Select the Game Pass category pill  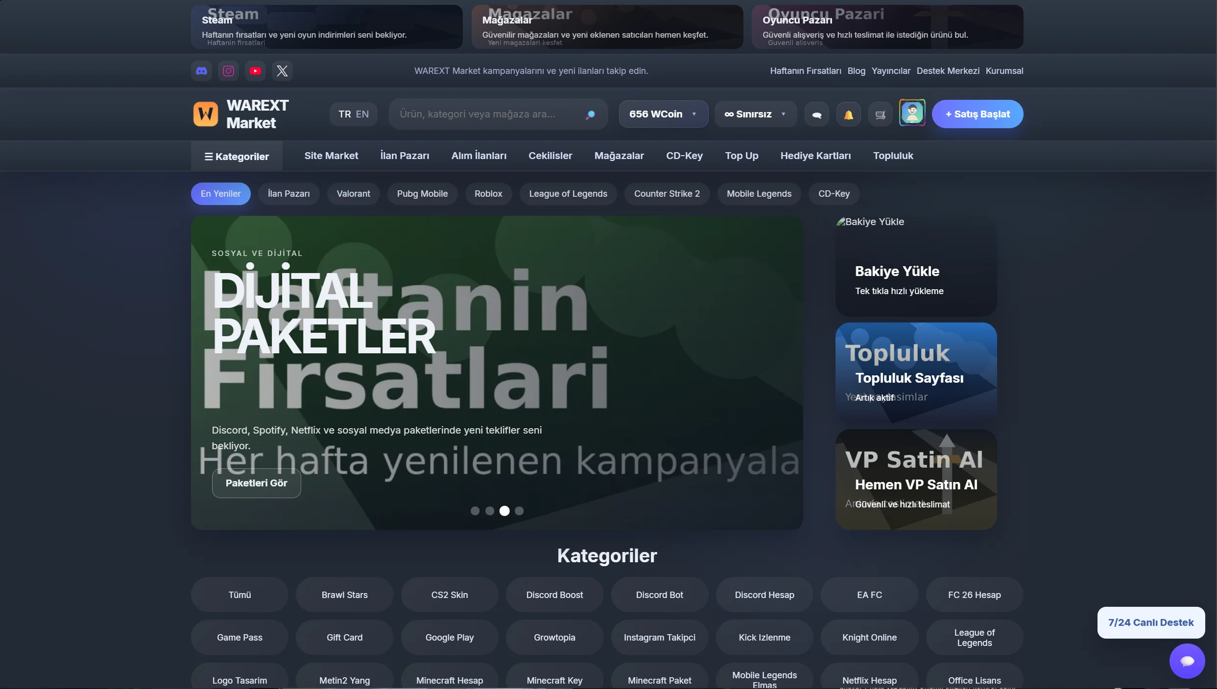(x=239, y=638)
